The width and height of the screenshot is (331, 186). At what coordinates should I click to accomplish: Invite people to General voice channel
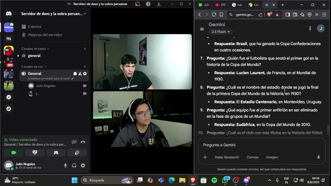tap(80, 74)
